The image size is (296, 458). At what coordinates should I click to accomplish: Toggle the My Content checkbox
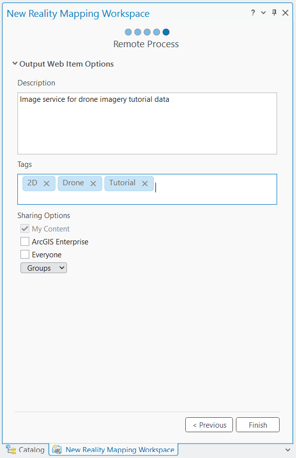point(25,229)
